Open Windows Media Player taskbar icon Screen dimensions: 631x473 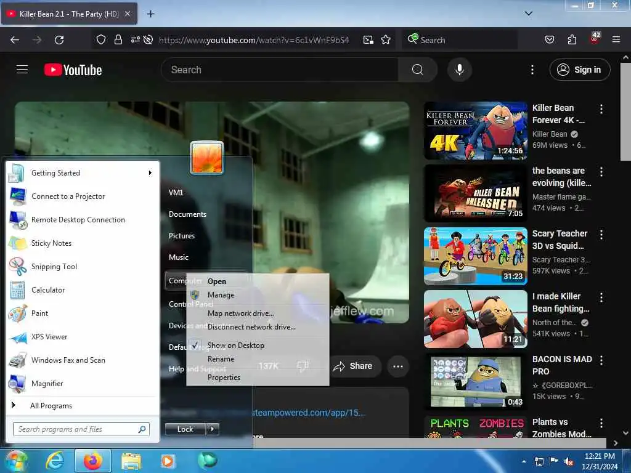click(167, 461)
